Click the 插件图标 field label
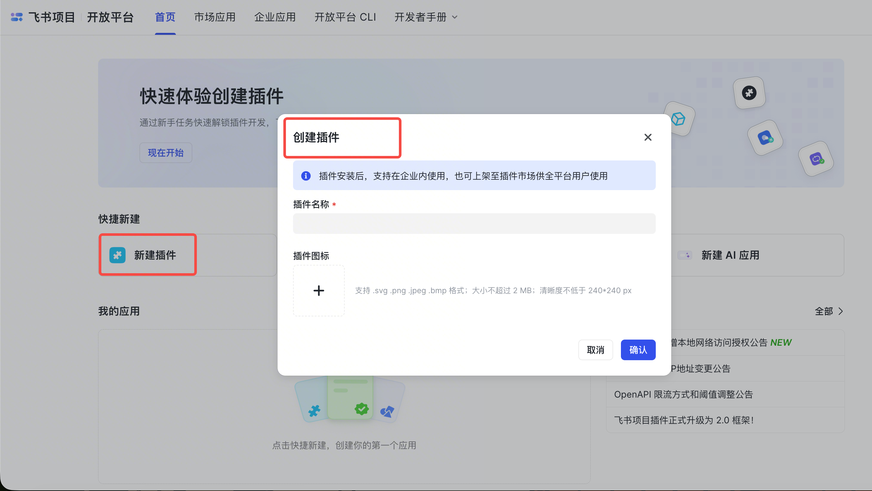 click(311, 255)
